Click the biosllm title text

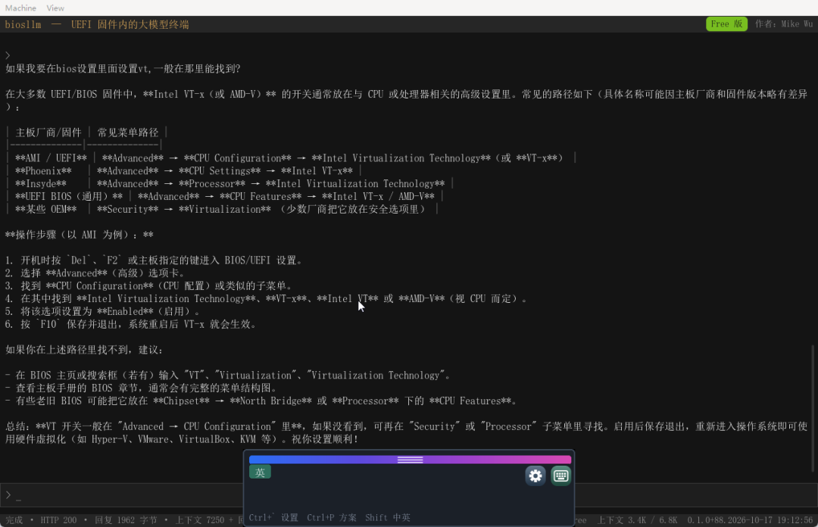click(23, 24)
